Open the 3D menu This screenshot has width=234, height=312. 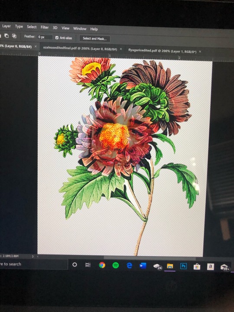tap(55, 28)
